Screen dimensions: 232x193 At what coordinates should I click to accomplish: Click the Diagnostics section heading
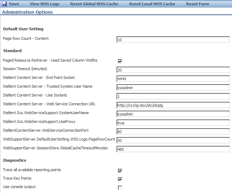pyautogui.click(x=14, y=160)
